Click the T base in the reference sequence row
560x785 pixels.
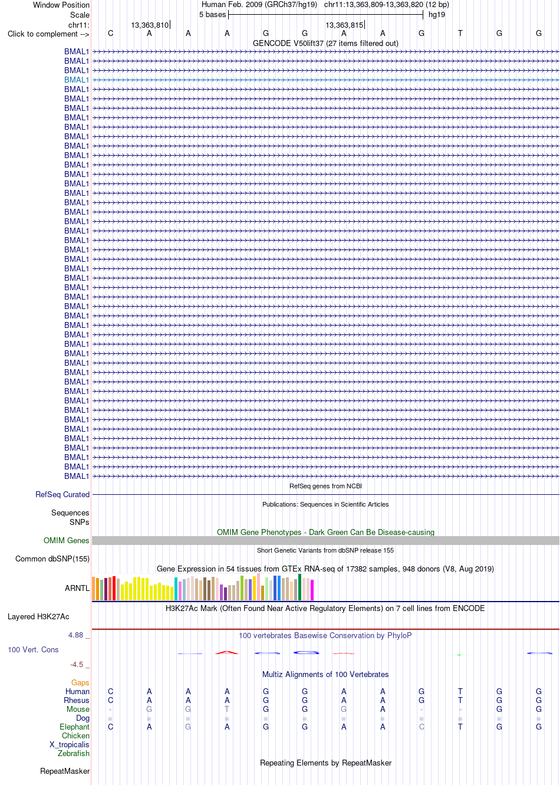tap(460, 34)
